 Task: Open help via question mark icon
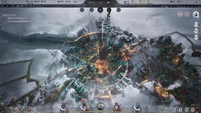192,2
